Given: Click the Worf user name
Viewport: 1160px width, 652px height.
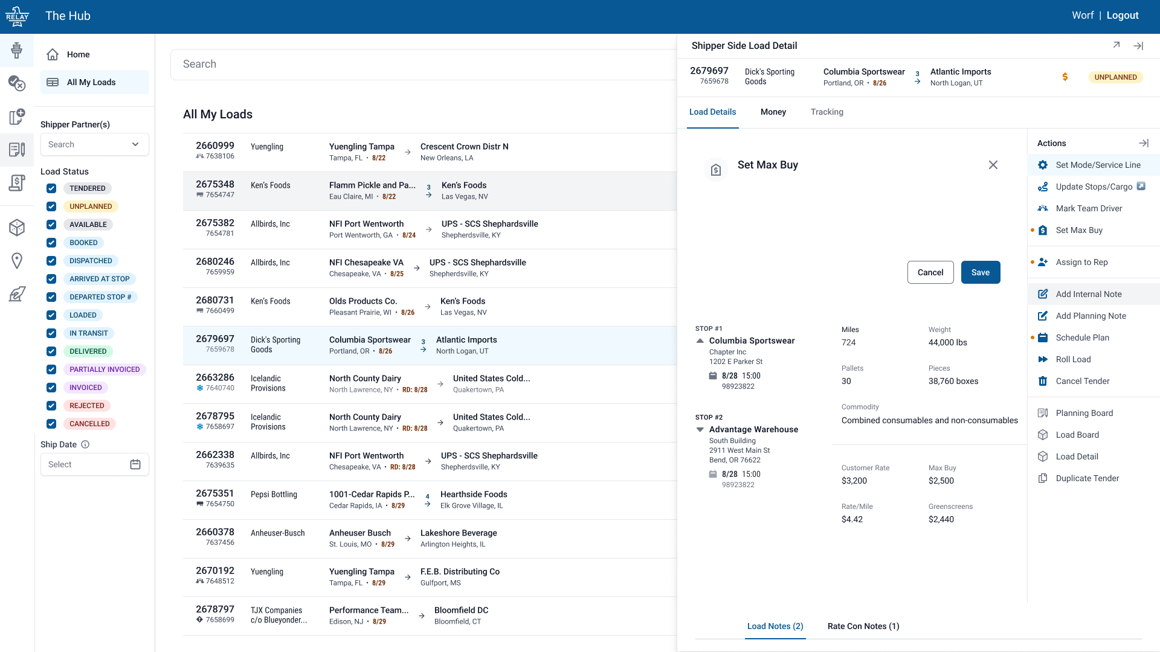Looking at the screenshot, I should click(x=1083, y=16).
